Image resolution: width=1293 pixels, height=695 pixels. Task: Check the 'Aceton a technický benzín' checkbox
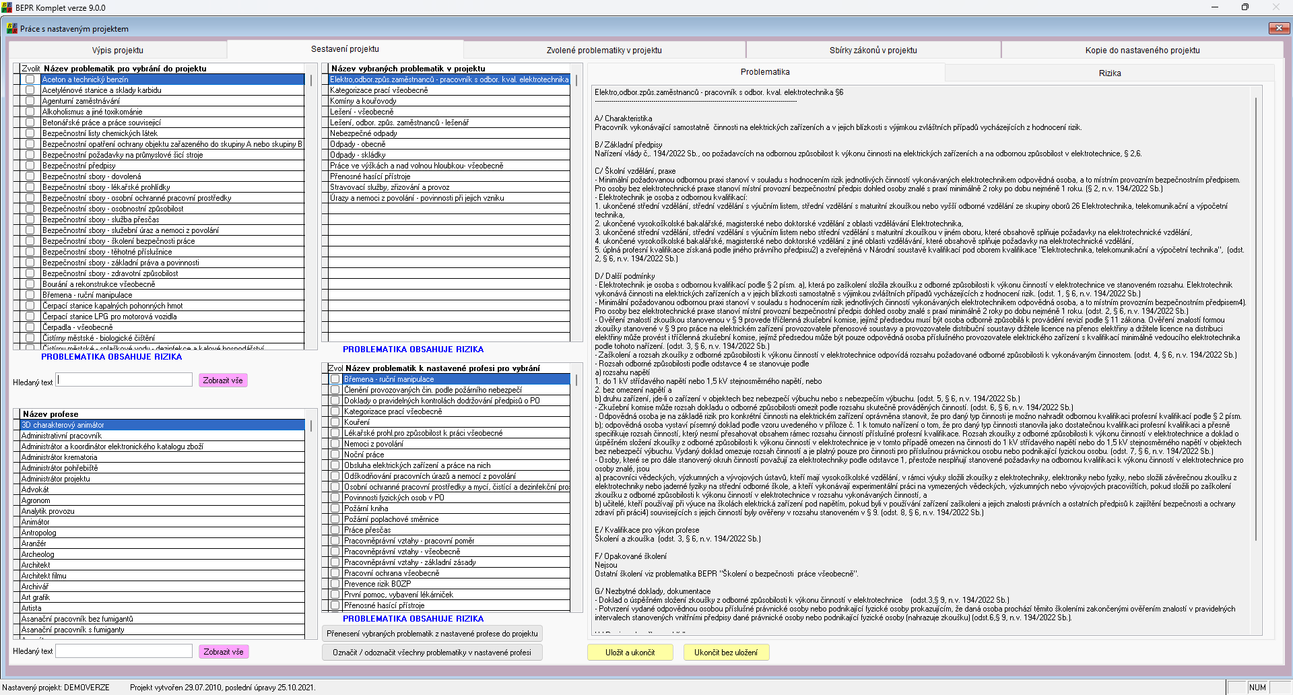click(30, 79)
